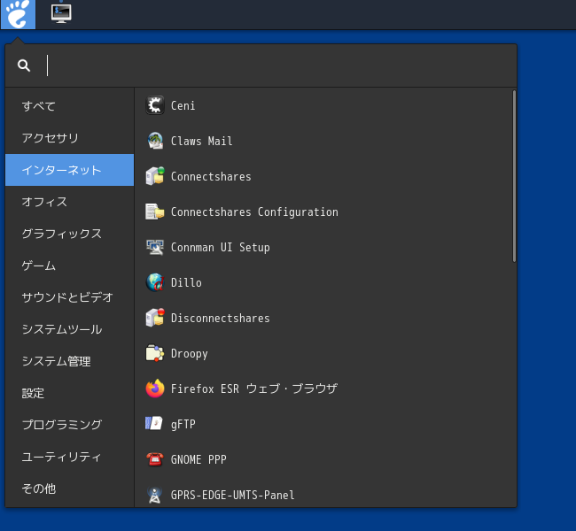
Task: Click the Firefox ESR ウェブ・ブラウザ label
Action: click(x=254, y=389)
